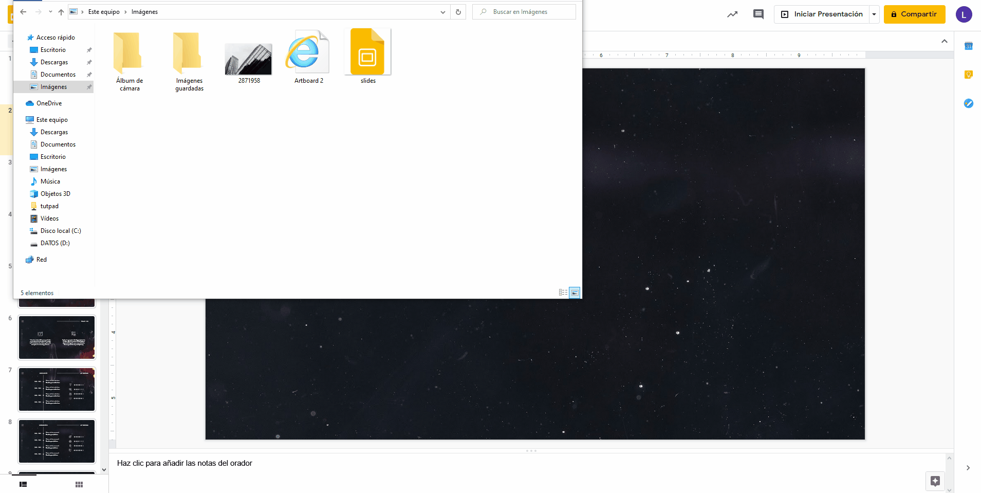
Task: Select the 2871958 image file
Action: tap(249, 63)
